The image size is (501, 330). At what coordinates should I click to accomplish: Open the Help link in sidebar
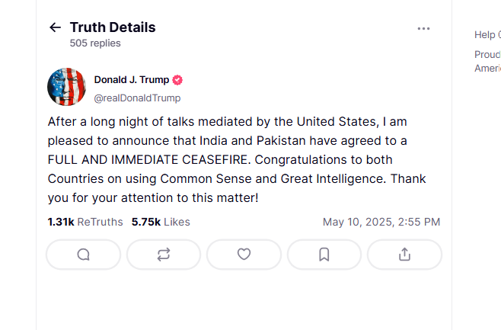[x=487, y=34]
